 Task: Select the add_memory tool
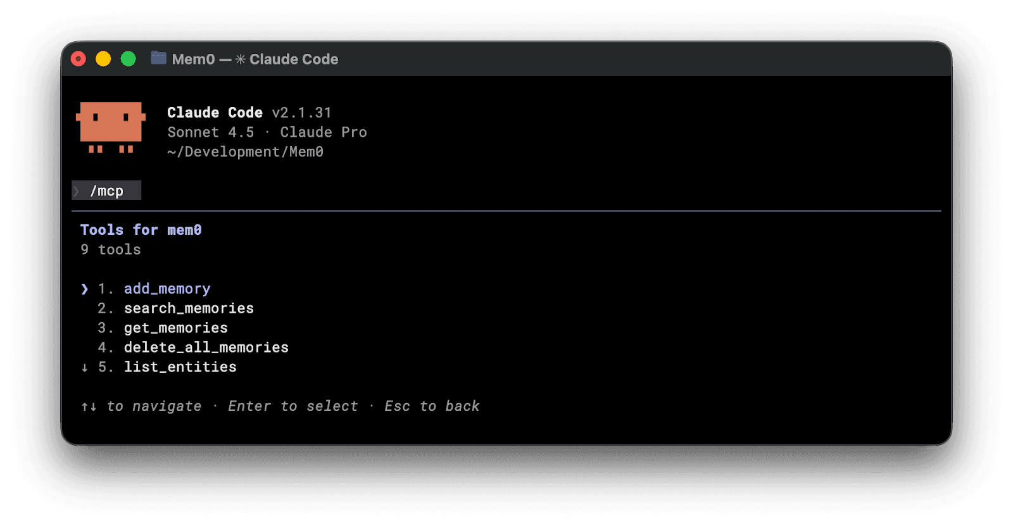tap(167, 289)
